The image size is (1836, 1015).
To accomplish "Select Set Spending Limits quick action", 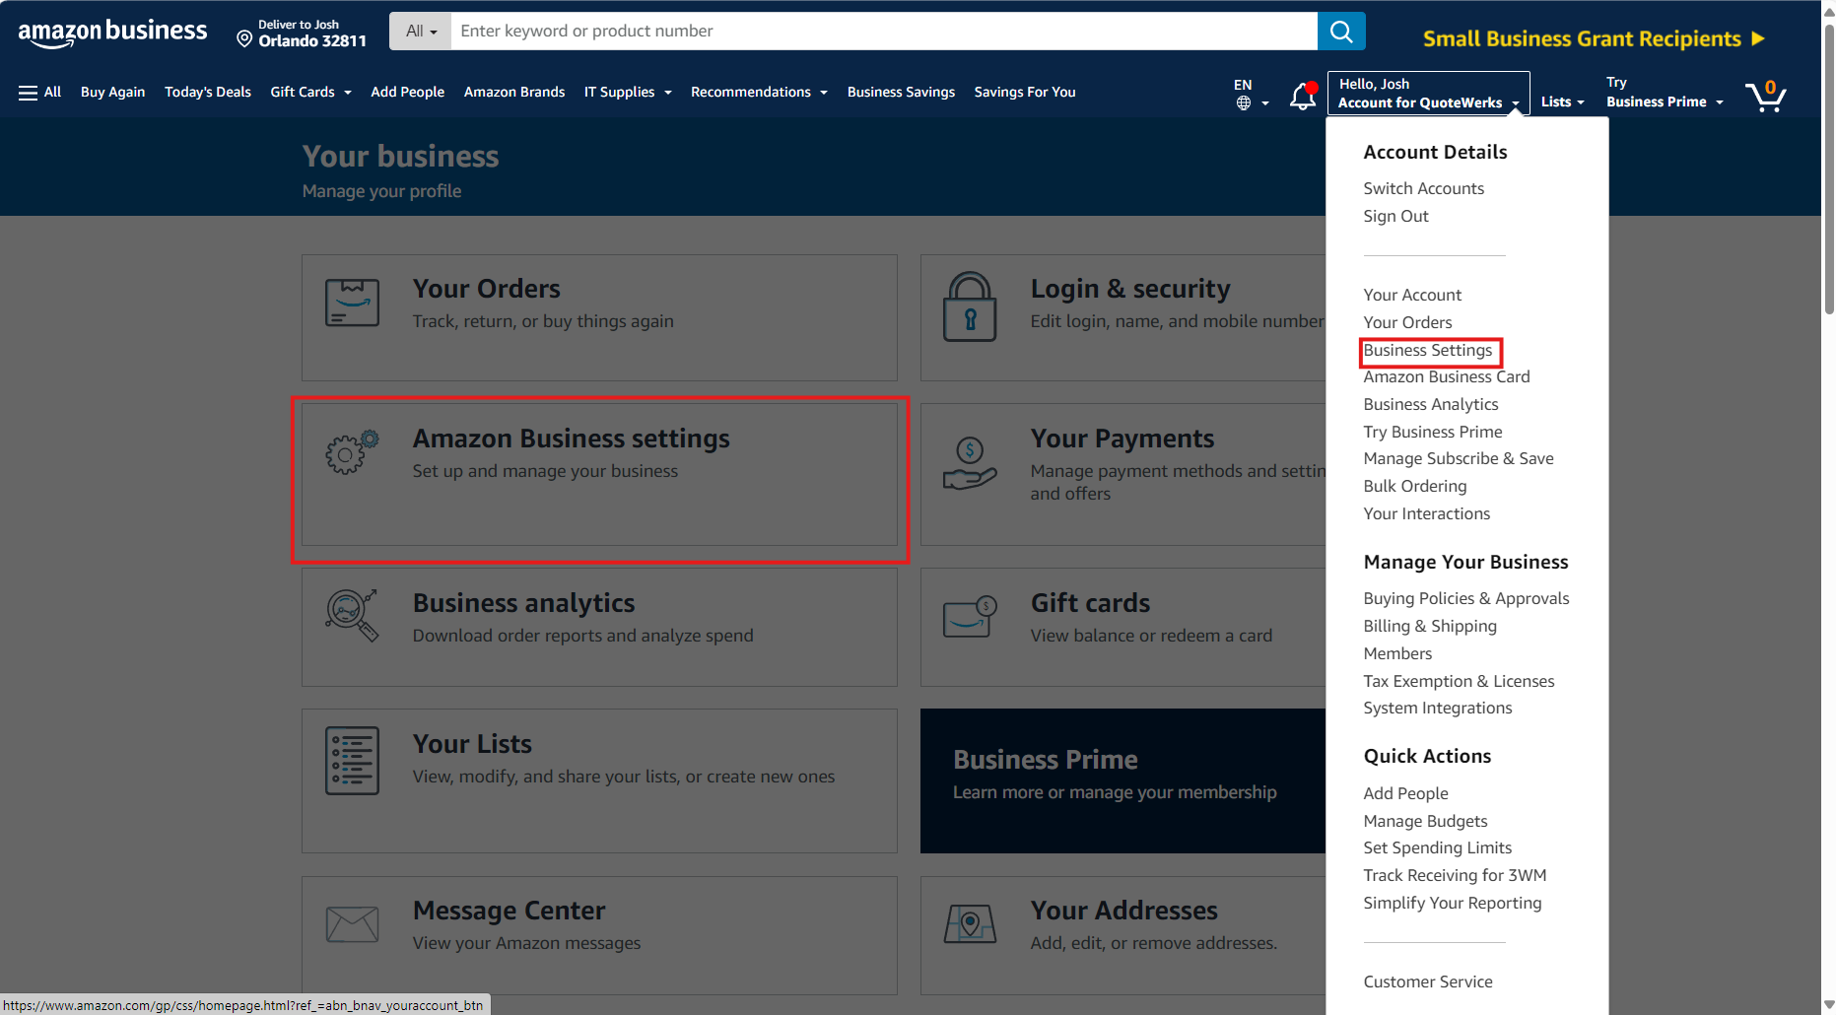I will (1438, 847).
